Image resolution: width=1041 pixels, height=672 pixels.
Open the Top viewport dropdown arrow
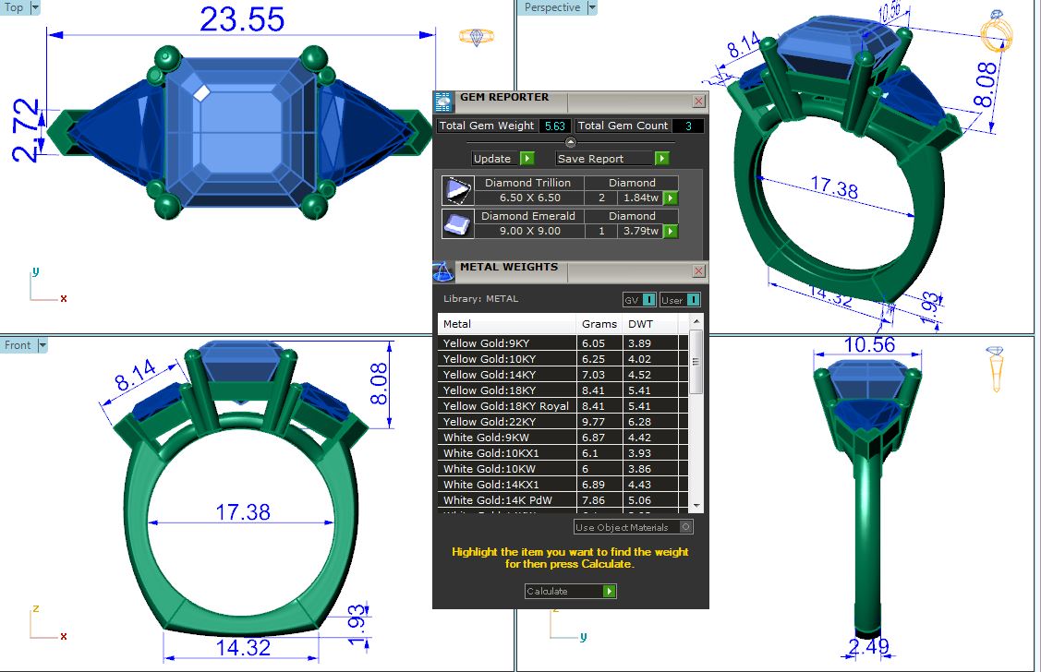click(35, 7)
